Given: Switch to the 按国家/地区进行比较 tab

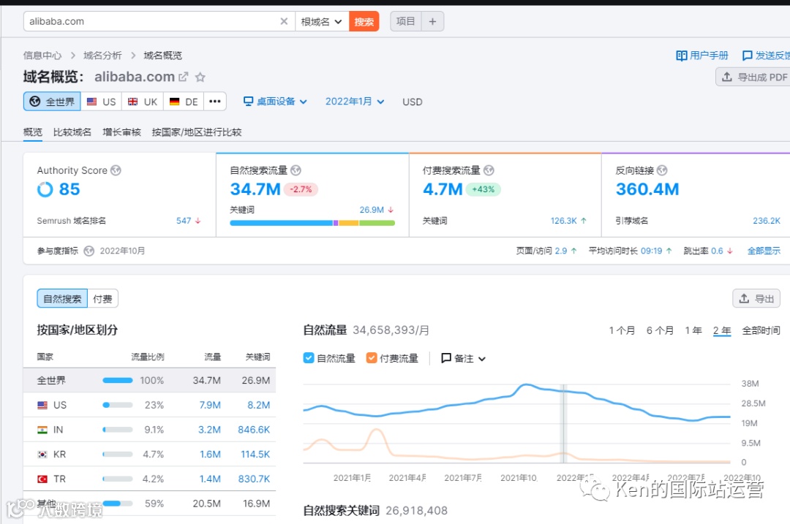Looking at the screenshot, I should [x=197, y=132].
